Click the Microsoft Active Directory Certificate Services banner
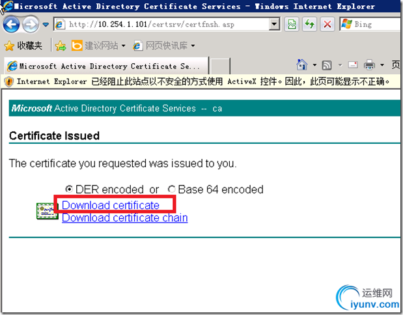403x315 pixels. 204,108
